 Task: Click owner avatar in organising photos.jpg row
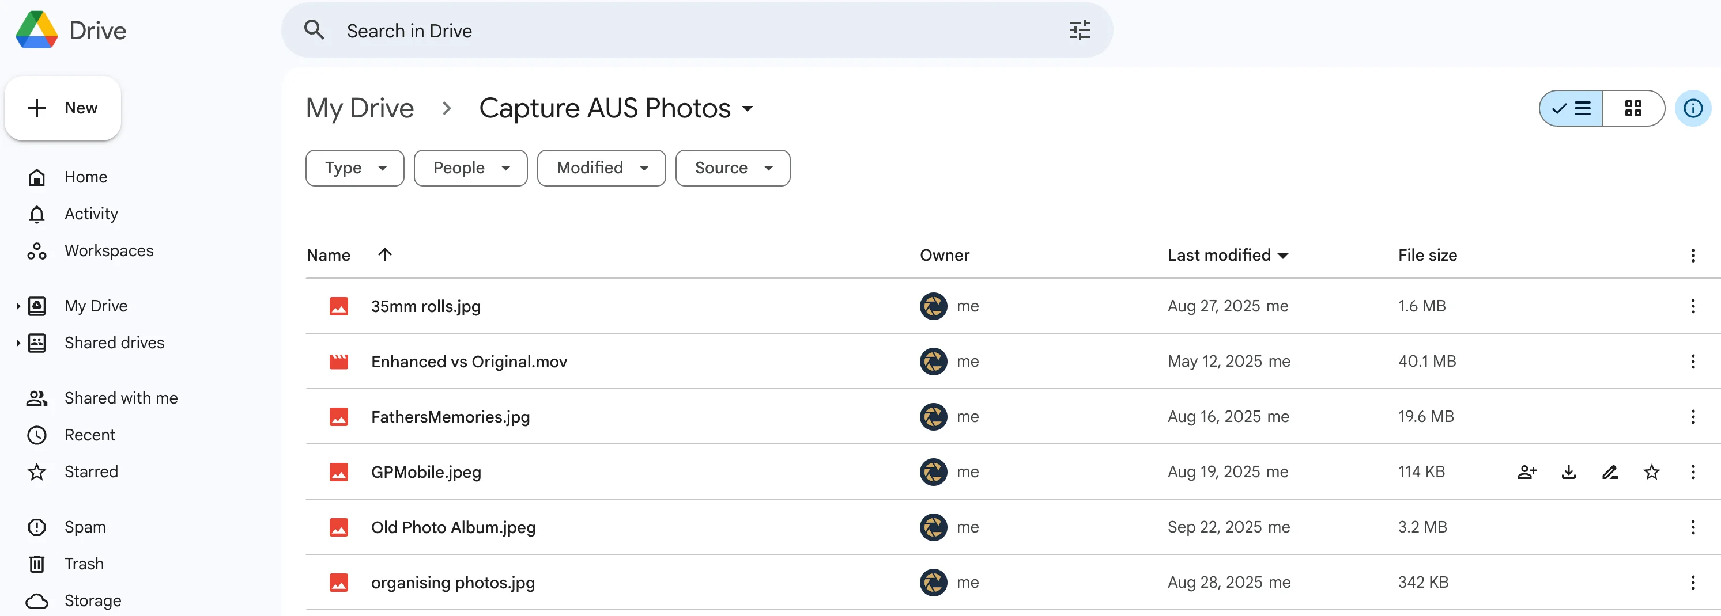(933, 583)
